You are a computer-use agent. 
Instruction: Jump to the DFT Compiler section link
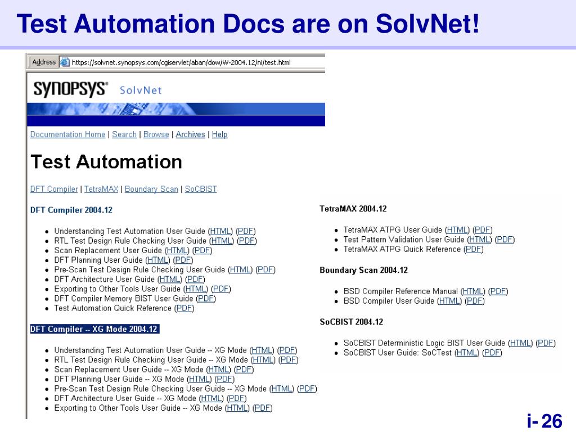pyautogui.click(x=54, y=189)
